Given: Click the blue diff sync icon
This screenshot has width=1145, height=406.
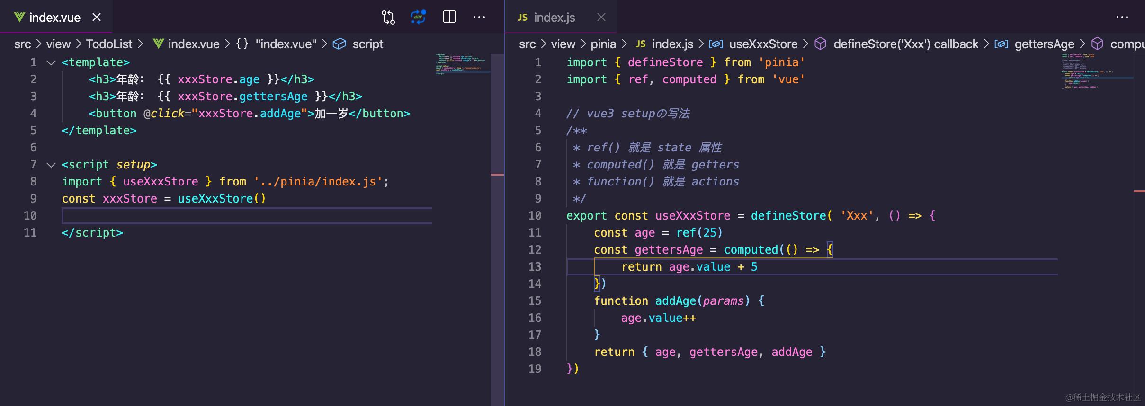Looking at the screenshot, I should (x=418, y=17).
